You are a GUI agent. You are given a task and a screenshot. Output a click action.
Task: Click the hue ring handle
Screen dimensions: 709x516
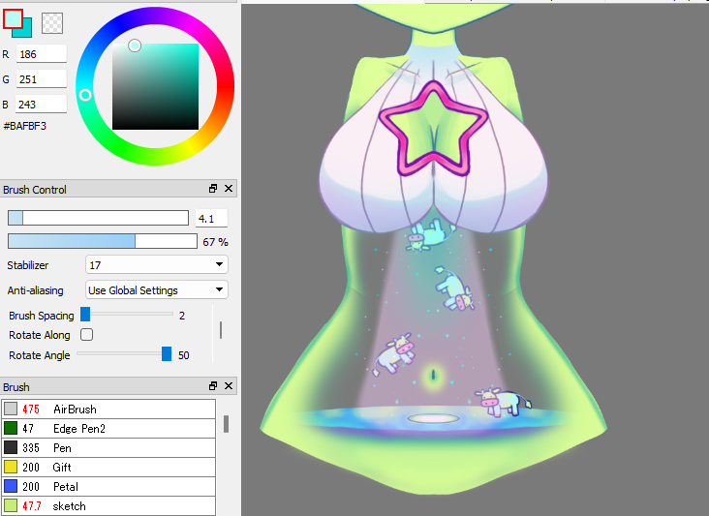click(85, 95)
